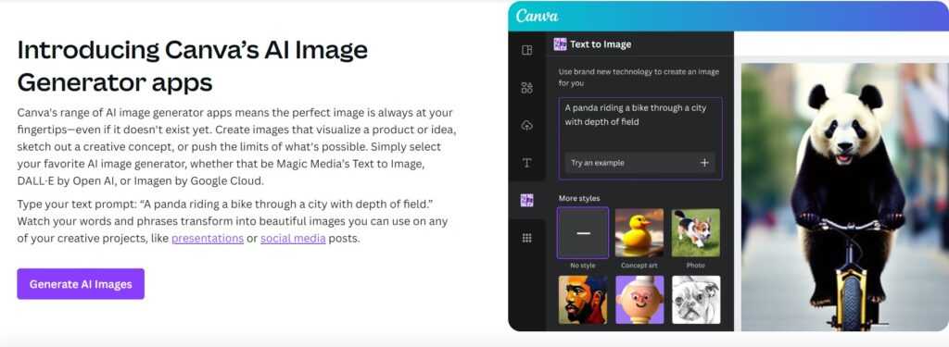Select the painted man portrait style

point(583,300)
